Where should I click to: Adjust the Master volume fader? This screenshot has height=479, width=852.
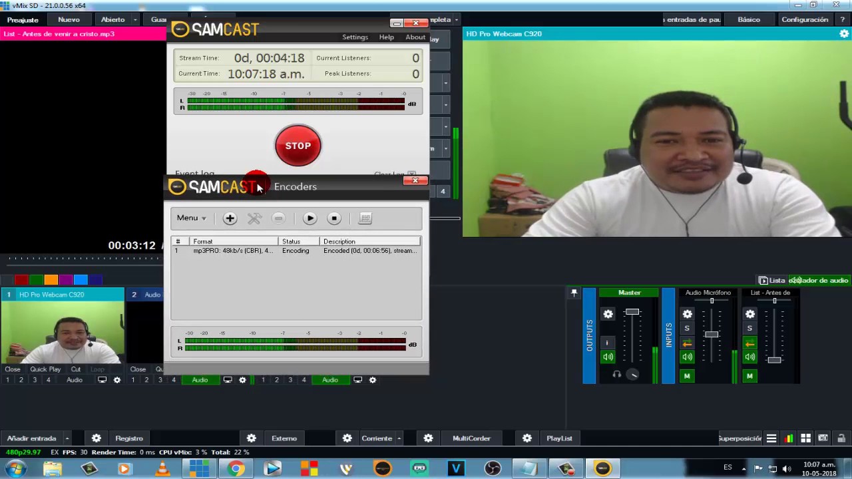pos(632,312)
